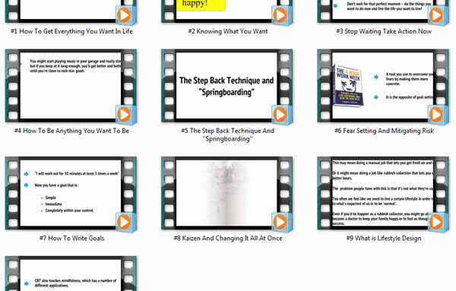Select the Step Back Technique and Springboarding thumbnail
The height and width of the screenshot is (291, 456).
click(226, 86)
